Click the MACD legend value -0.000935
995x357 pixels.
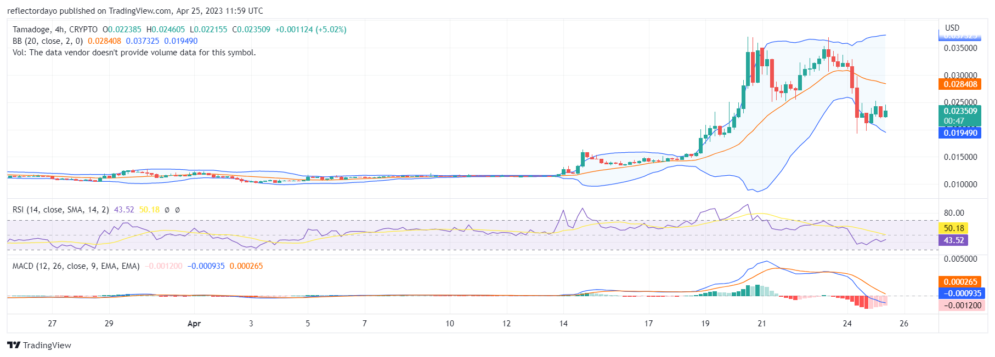coord(206,266)
